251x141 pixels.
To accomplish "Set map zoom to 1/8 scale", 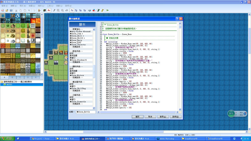I will coord(84,10).
